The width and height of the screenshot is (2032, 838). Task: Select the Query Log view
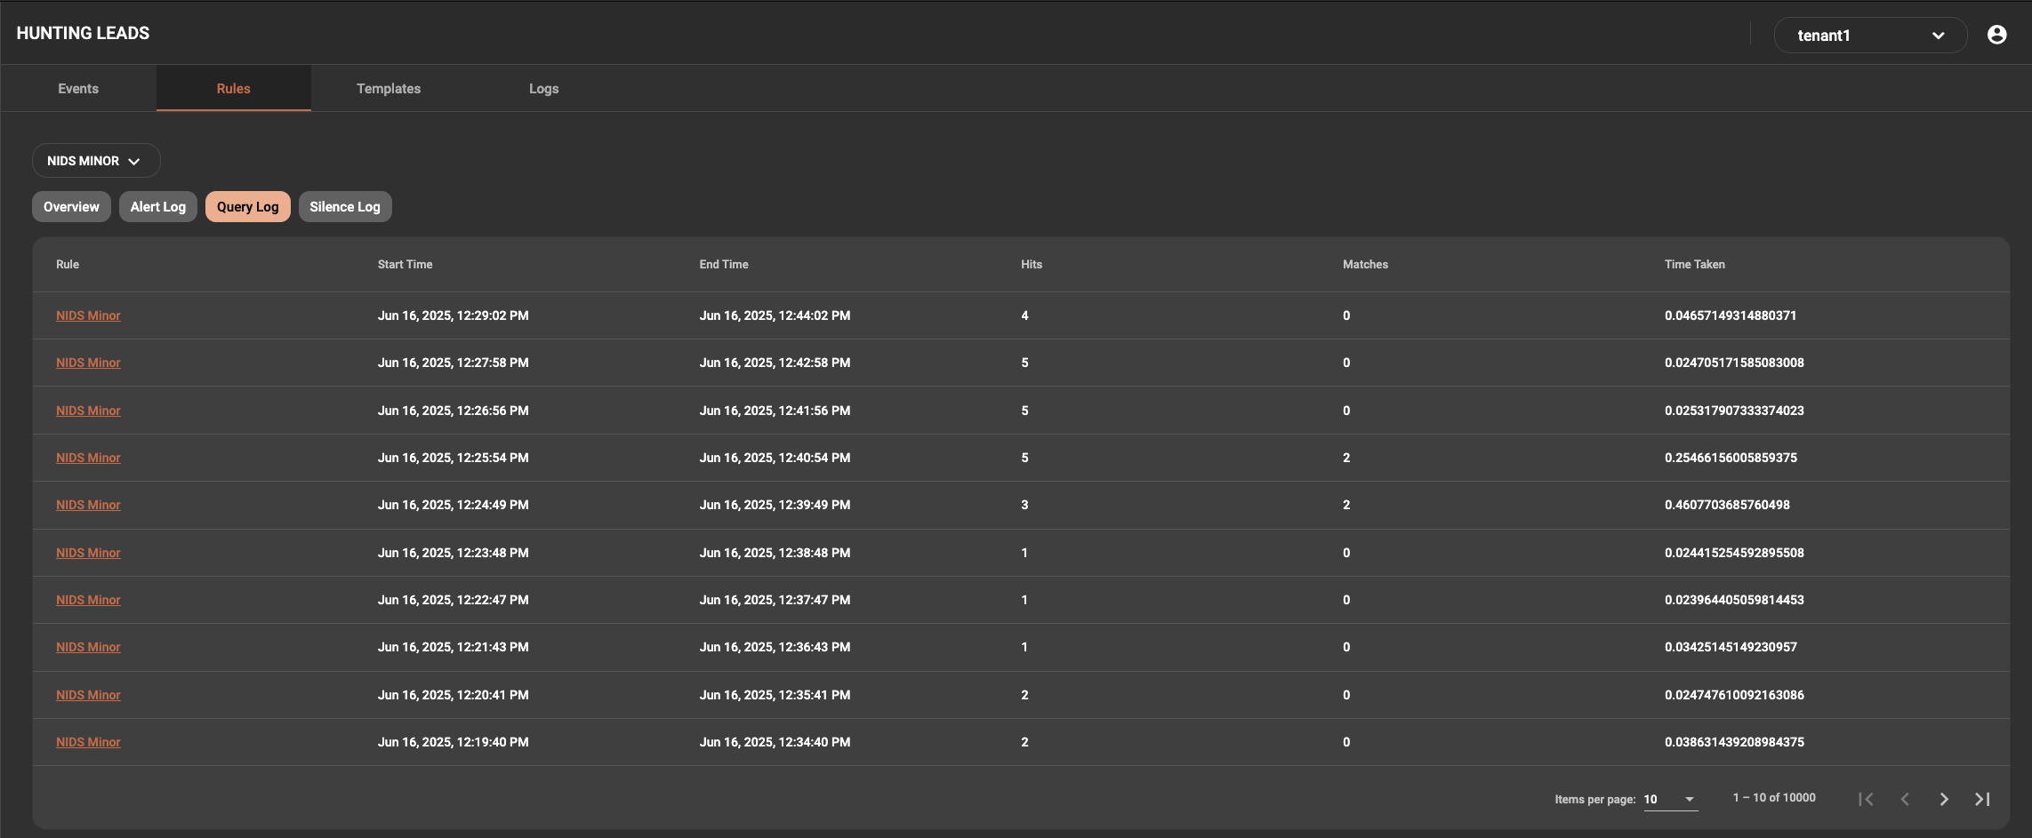pos(247,207)
